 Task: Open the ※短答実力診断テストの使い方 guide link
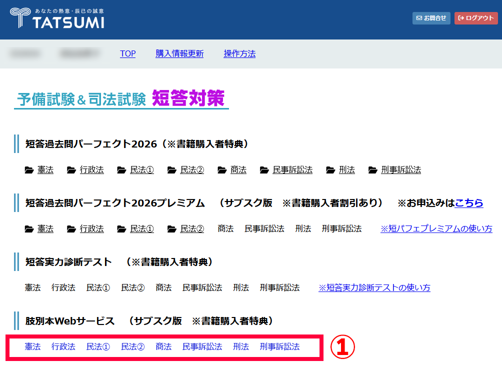[x=374, y=287]
